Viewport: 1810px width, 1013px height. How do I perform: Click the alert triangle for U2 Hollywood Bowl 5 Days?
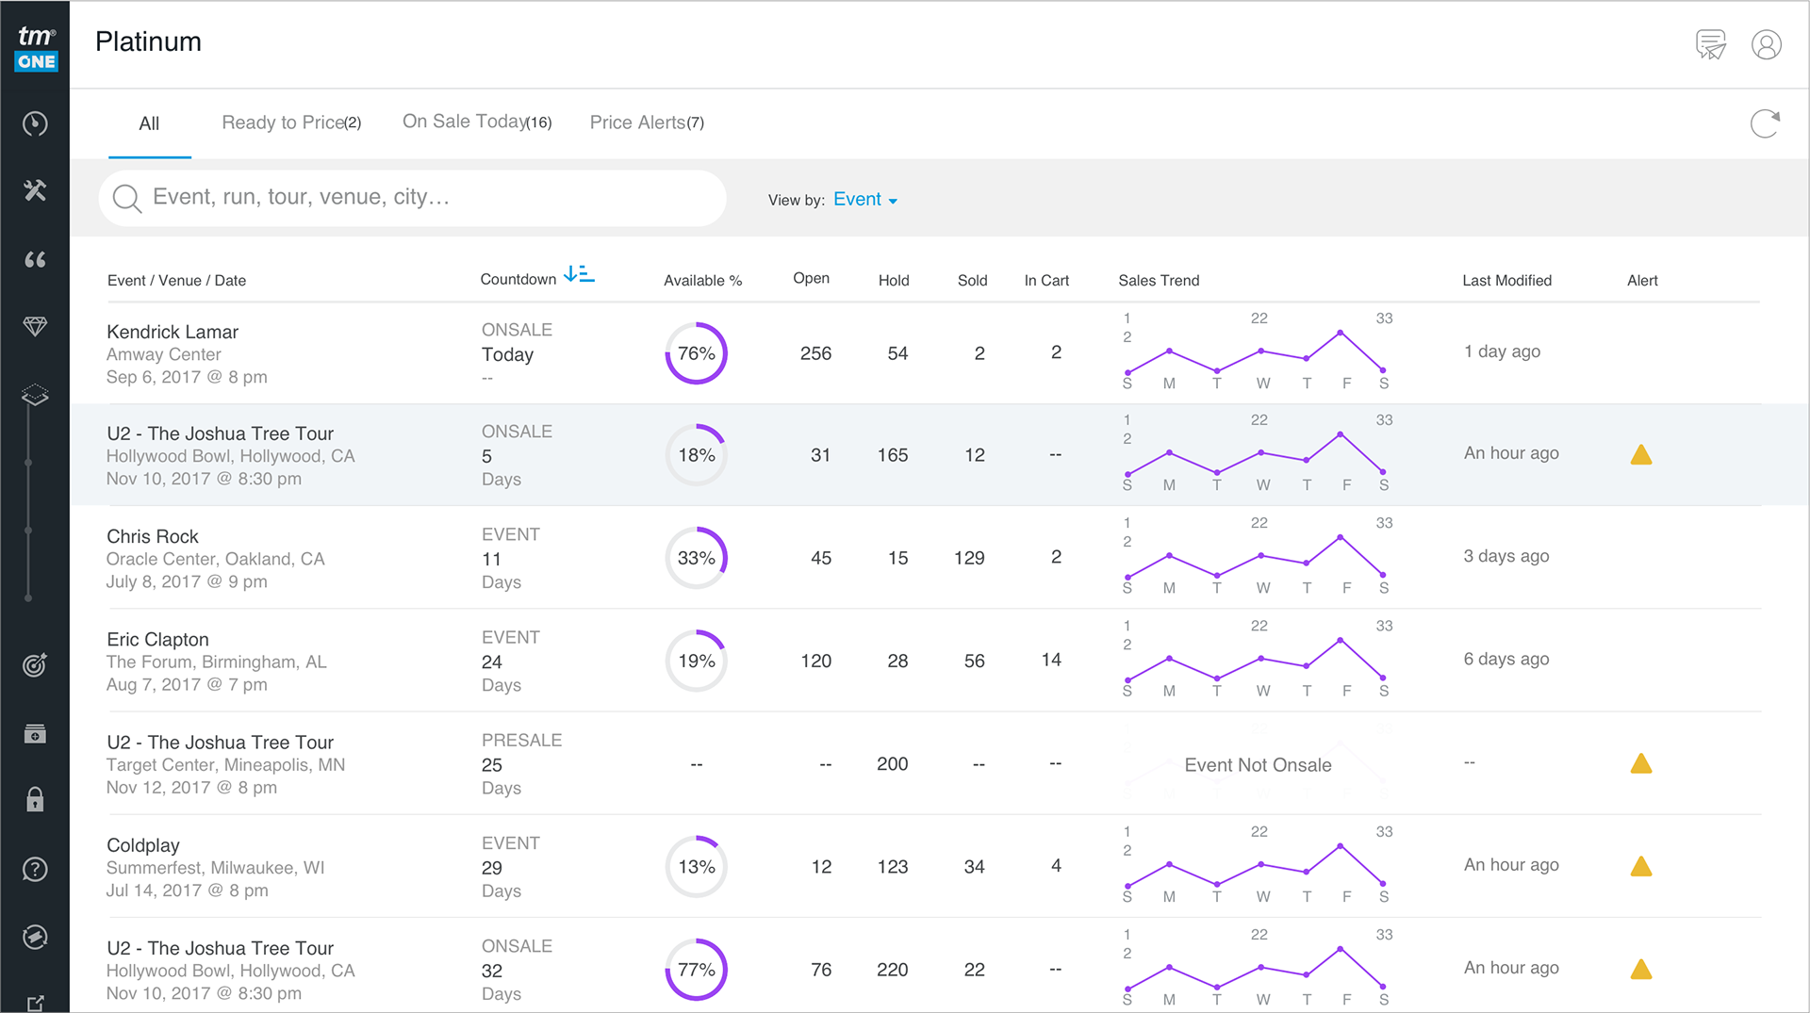click(x=1641, y=454)
